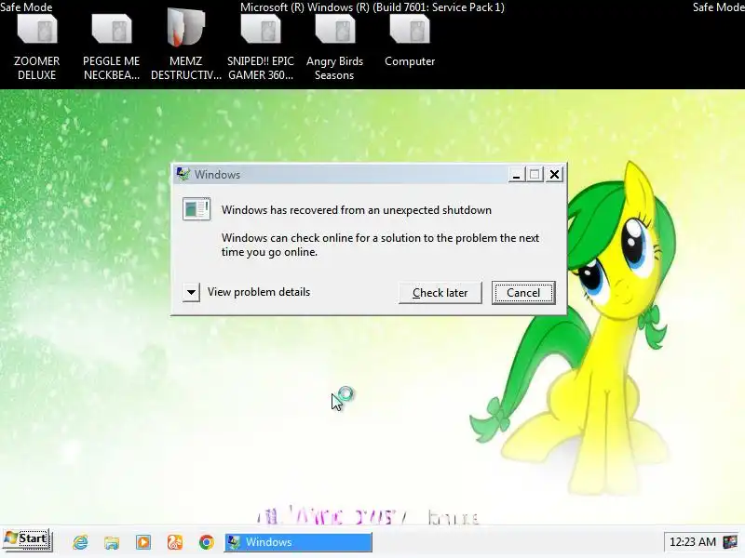Viewport: 745px width, 558px height.
Task: Minimize the Windows dialog
Action: click(x=516, y=175)
